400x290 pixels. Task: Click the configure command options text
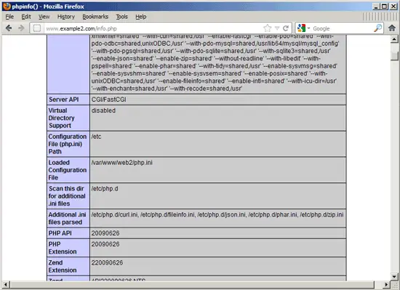click(x=215, y=63)
